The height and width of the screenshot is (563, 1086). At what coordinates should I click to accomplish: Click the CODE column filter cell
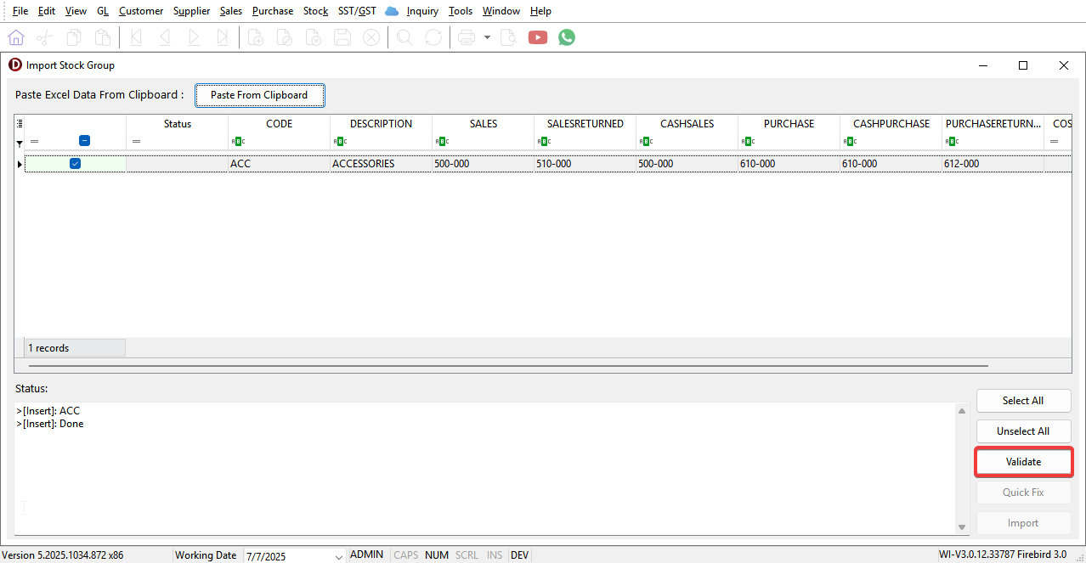(279, 141)
